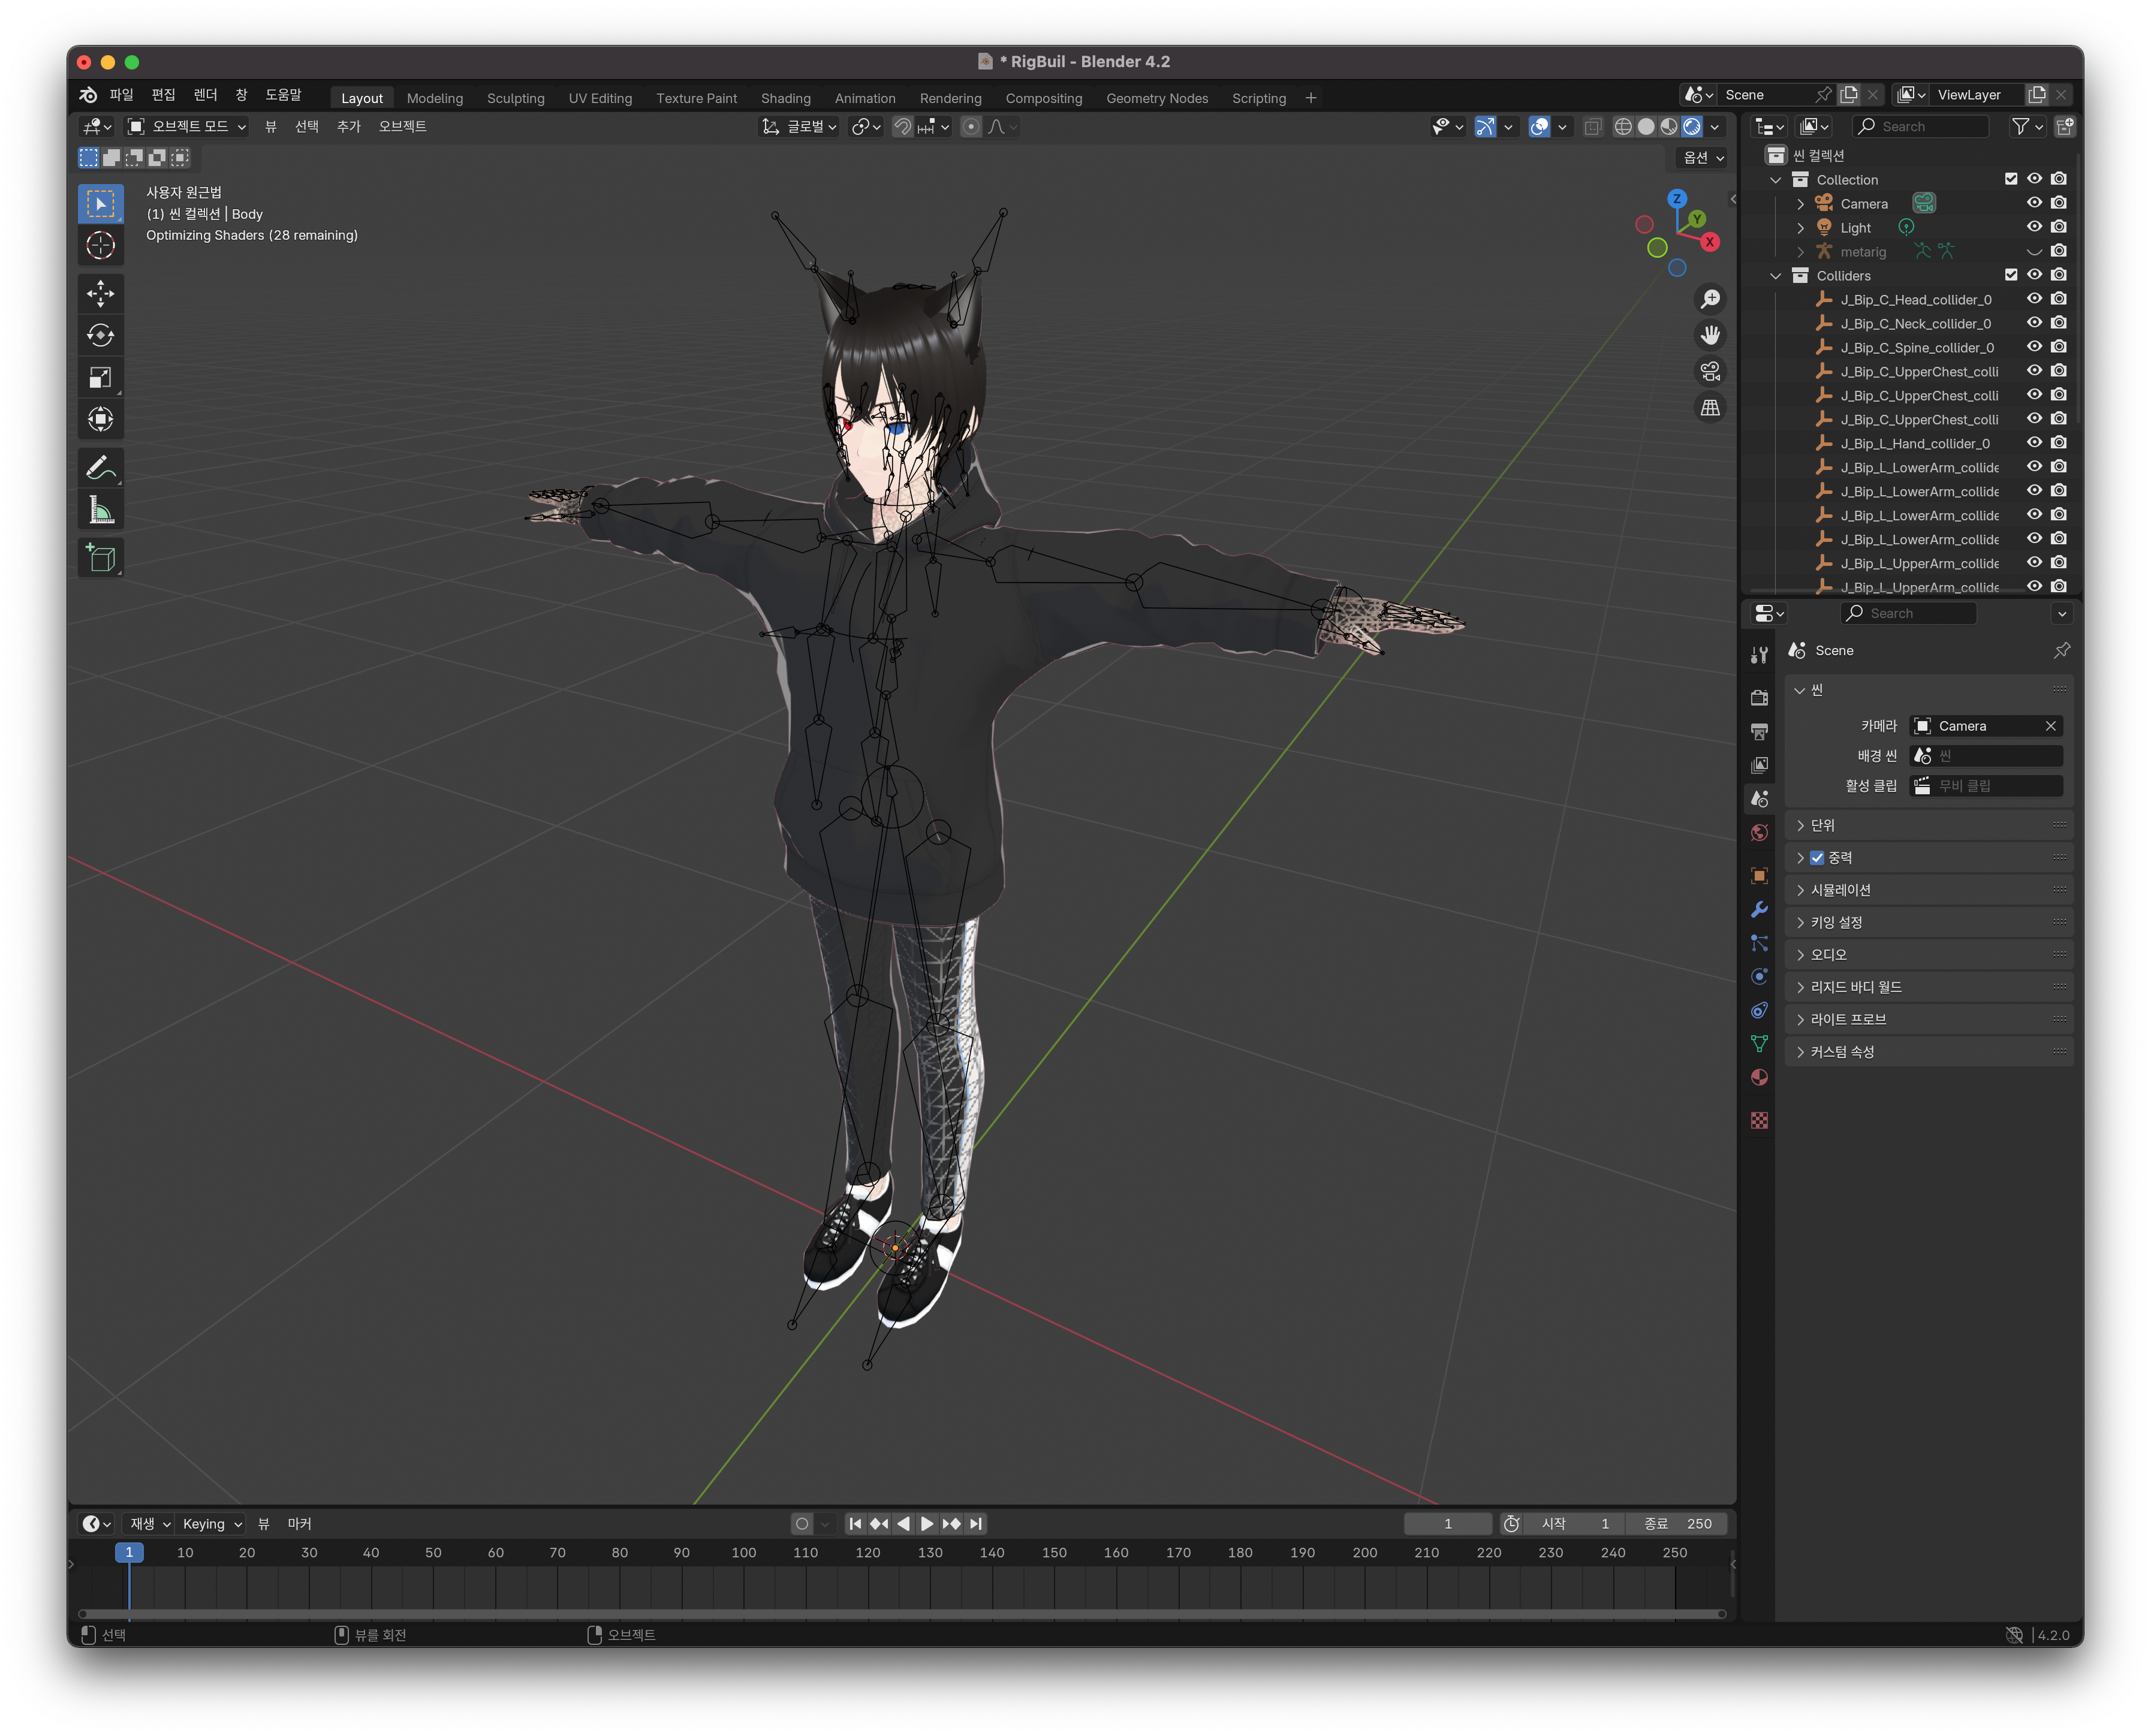This screenshot has width=2151, height=1736.
Task: Switch to the Sculpting workspace tab
Action: (x=515, y=98)
